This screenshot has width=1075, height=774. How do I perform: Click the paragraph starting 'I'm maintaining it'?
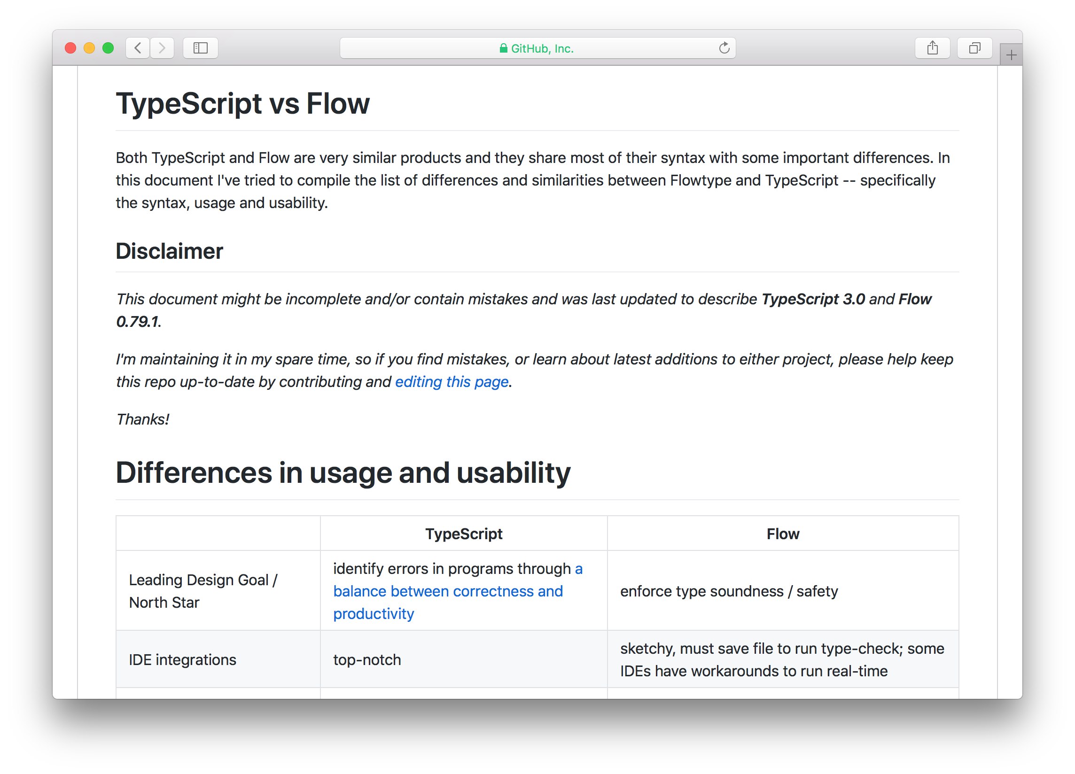(x=535, y=371)
